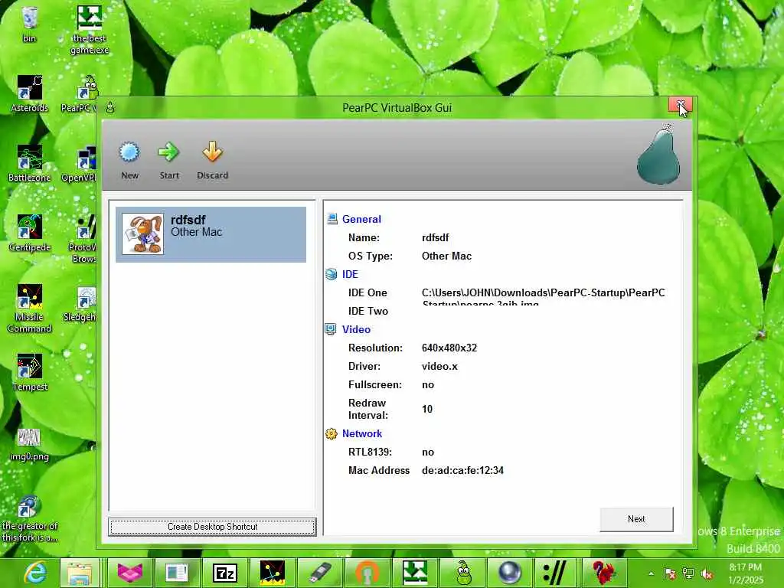Click the General computer icon

point(332,219)
